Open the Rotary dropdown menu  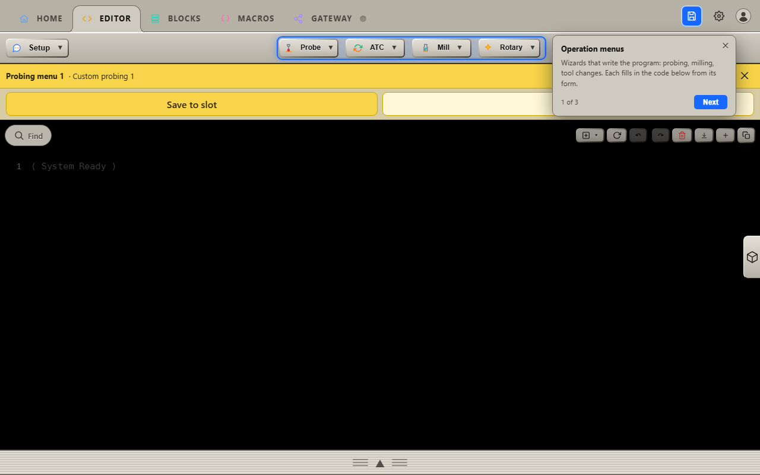coord(509,48)
